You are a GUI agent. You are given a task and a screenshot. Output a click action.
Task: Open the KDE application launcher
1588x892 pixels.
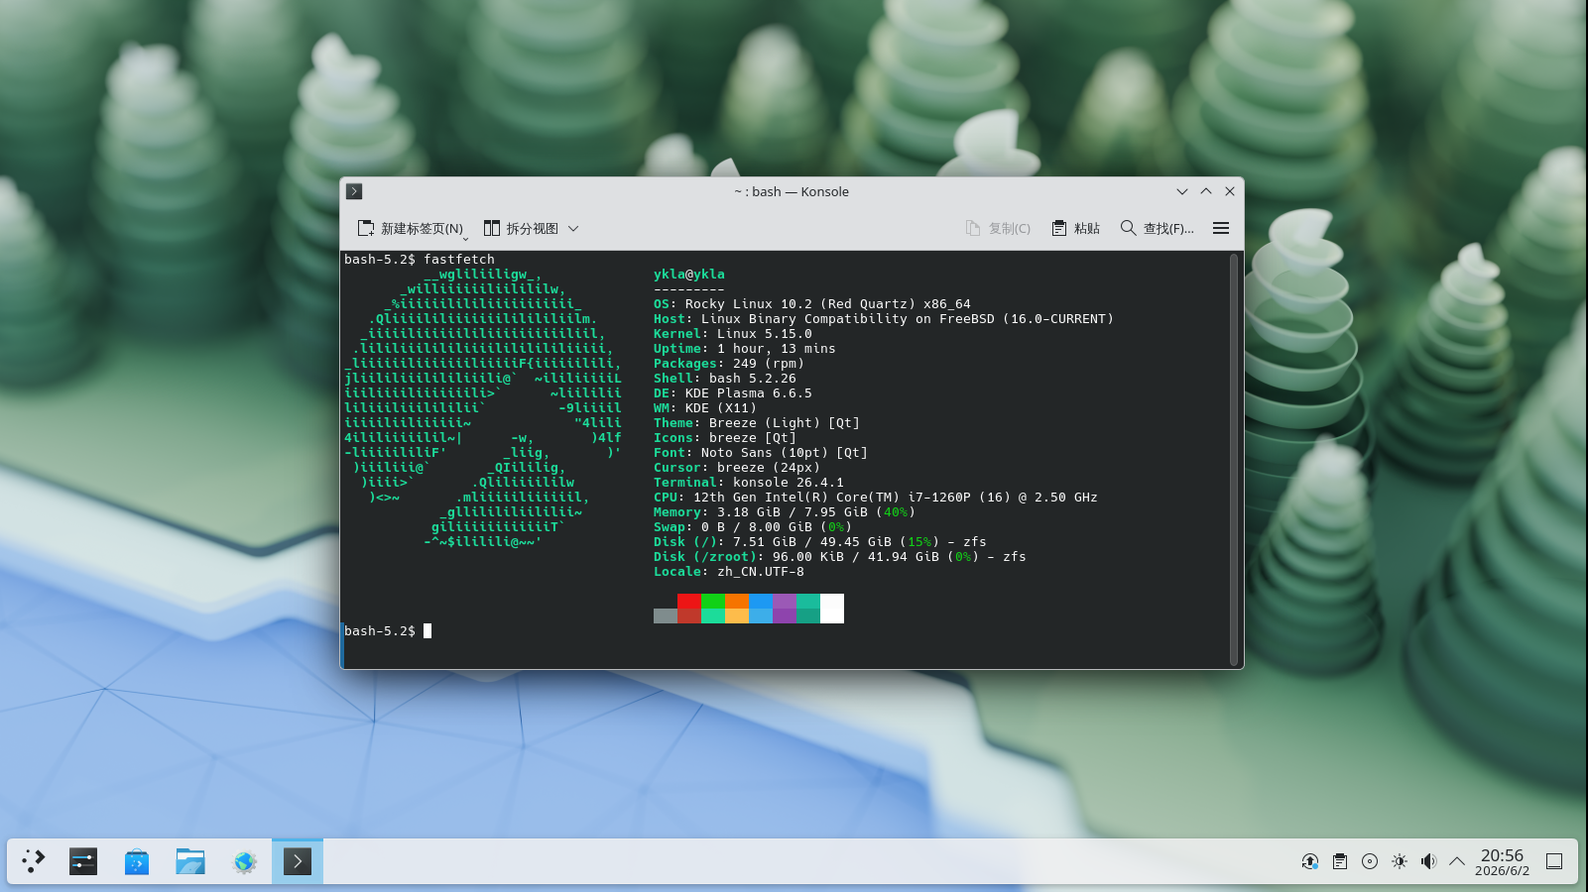pyautogui.click(x=34, y=861)
